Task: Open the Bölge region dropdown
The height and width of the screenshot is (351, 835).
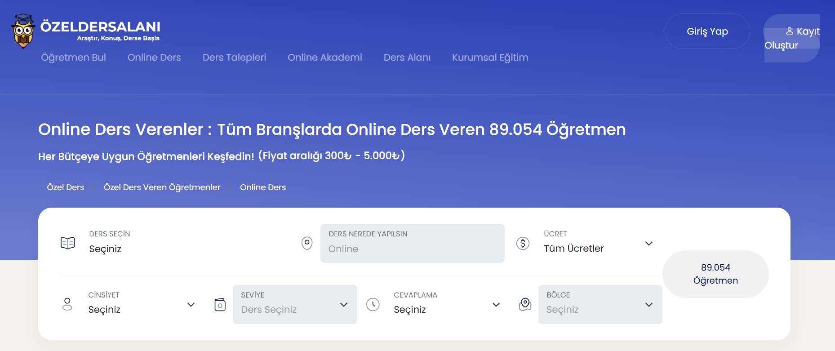Action: pyautogui.click(x=648, y=305)
